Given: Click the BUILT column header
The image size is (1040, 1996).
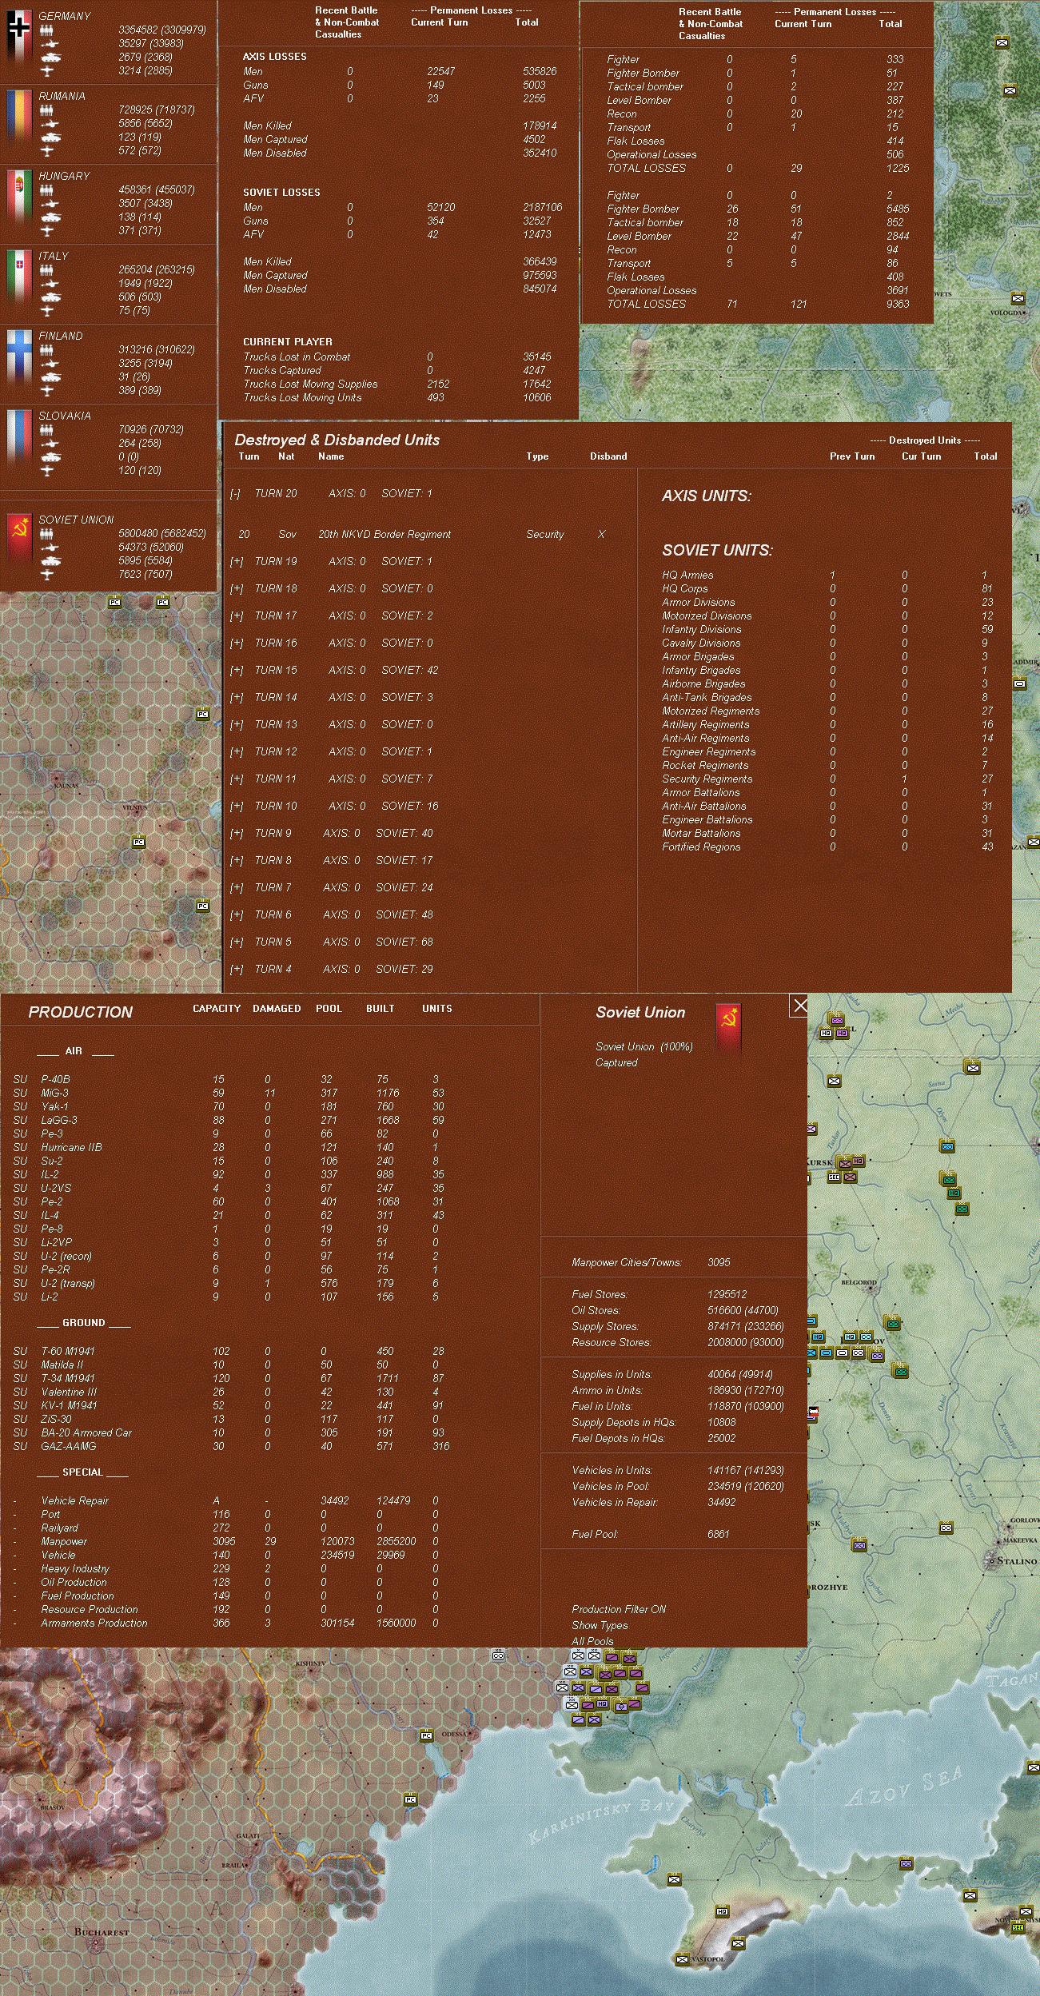Looking at the screenshot, I should [381, 1009].
